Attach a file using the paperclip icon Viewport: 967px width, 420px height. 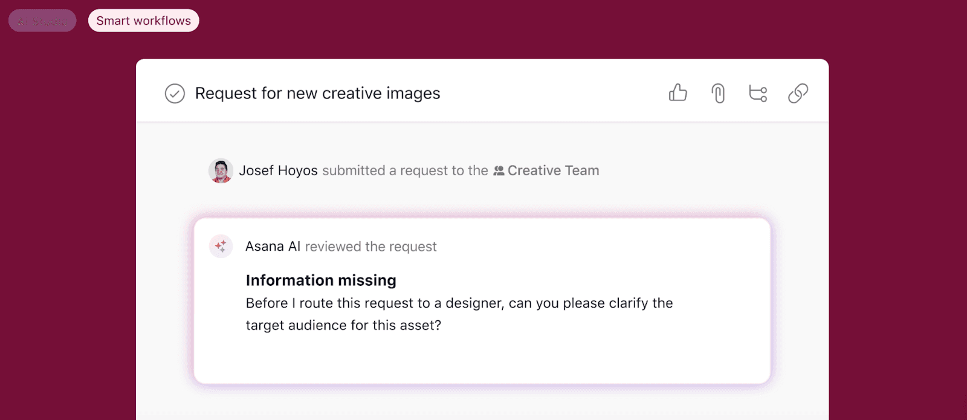(x=718, y=93)
